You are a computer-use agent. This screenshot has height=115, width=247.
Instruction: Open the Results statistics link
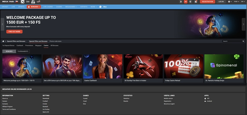(x=126, y=101)
